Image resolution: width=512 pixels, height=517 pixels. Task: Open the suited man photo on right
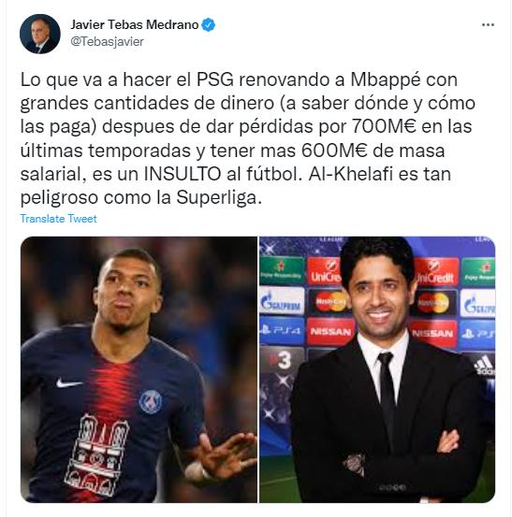point(377,369)
